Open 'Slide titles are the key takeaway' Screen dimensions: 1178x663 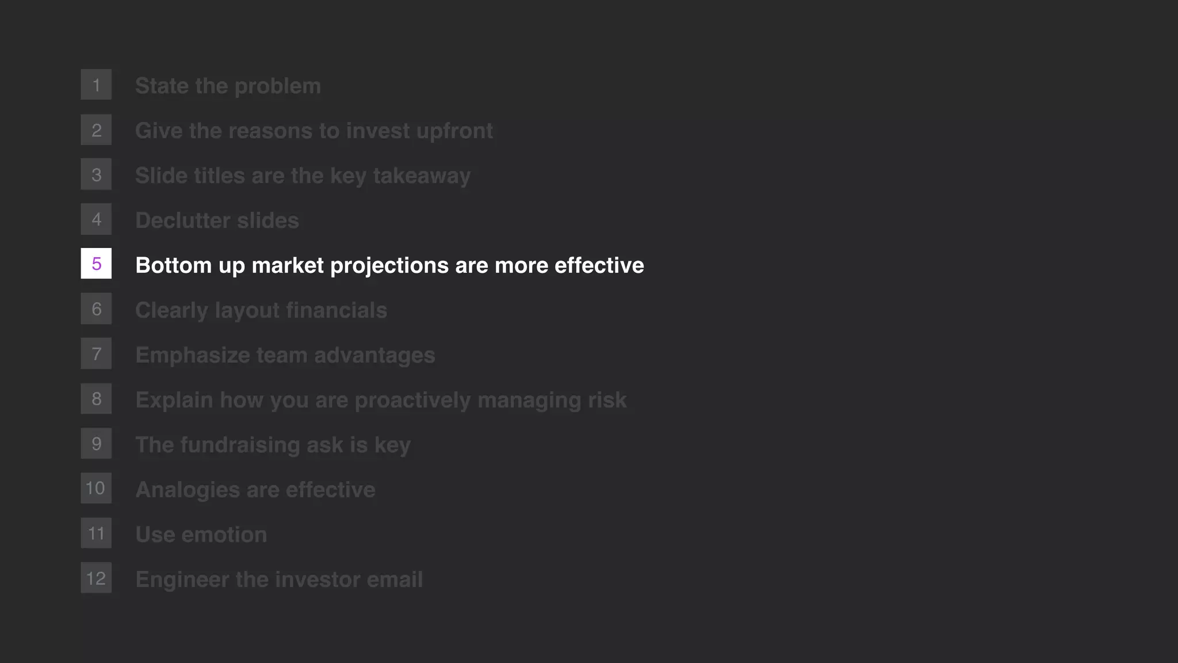(303, 176)
